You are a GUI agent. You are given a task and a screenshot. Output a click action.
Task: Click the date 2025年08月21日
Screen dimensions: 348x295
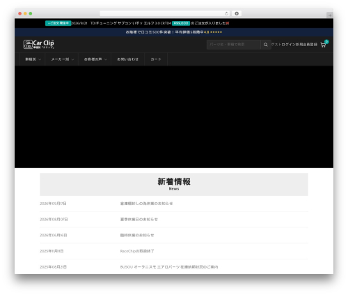(53, 267)
